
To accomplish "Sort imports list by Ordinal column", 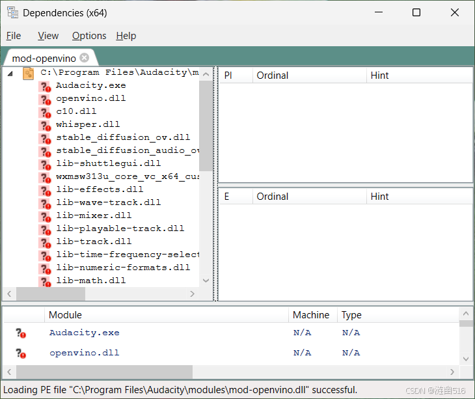I will (310, 75).
